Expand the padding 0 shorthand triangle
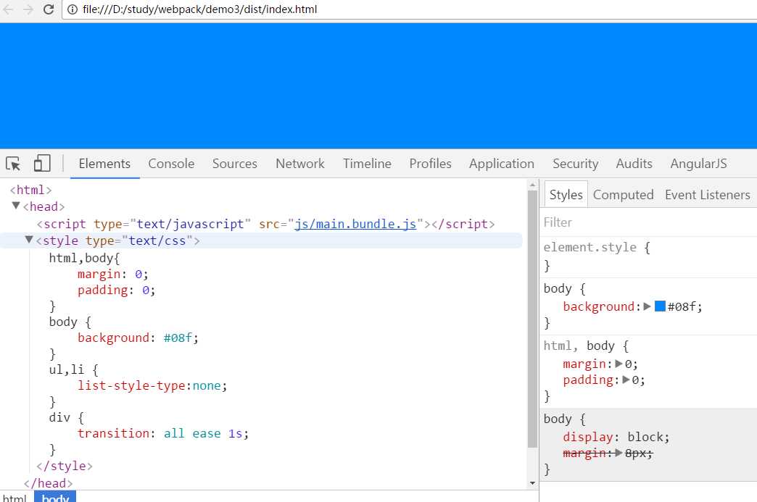Image resolution: width=757 pixels, height=502 pixels. [626, 380]
